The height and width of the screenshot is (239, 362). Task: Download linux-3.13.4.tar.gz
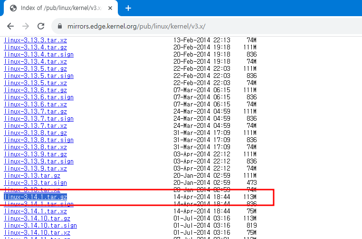tap(35, 48)
